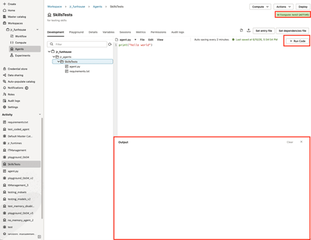This screenshot has height=240, width=311.
Task: Open the editor View menu
Action: 160,40
